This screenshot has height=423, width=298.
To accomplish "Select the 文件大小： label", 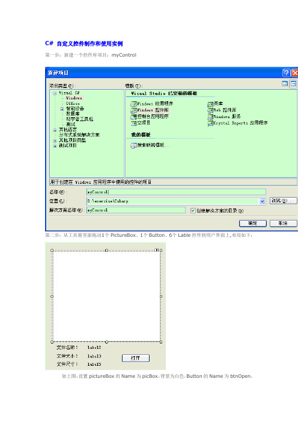I will [x=67, y=356].
